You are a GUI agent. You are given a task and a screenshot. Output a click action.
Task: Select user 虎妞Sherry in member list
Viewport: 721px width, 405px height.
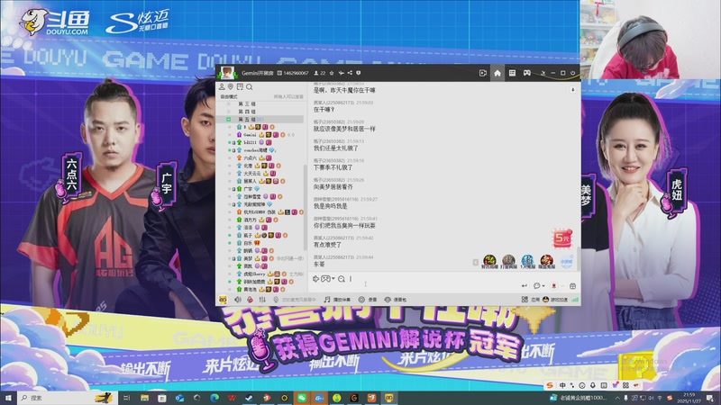[x=254, y=274]
